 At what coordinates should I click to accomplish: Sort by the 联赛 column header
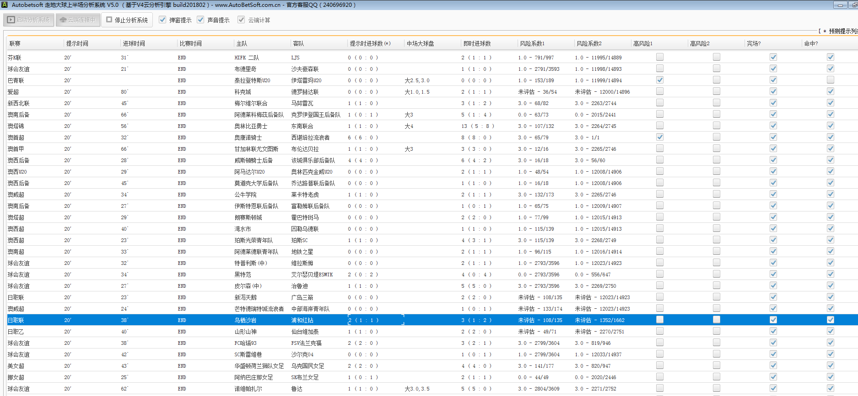[x=15, y=43]
